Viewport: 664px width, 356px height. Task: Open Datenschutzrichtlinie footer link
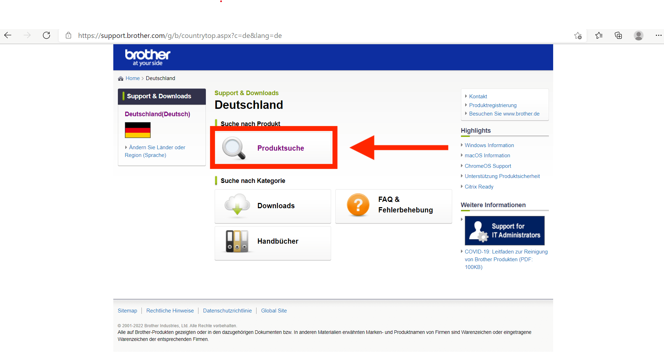tap(227, 311)
